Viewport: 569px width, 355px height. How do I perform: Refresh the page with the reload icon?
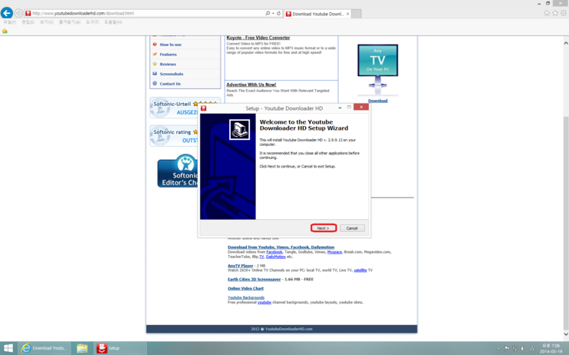point(278,13)
